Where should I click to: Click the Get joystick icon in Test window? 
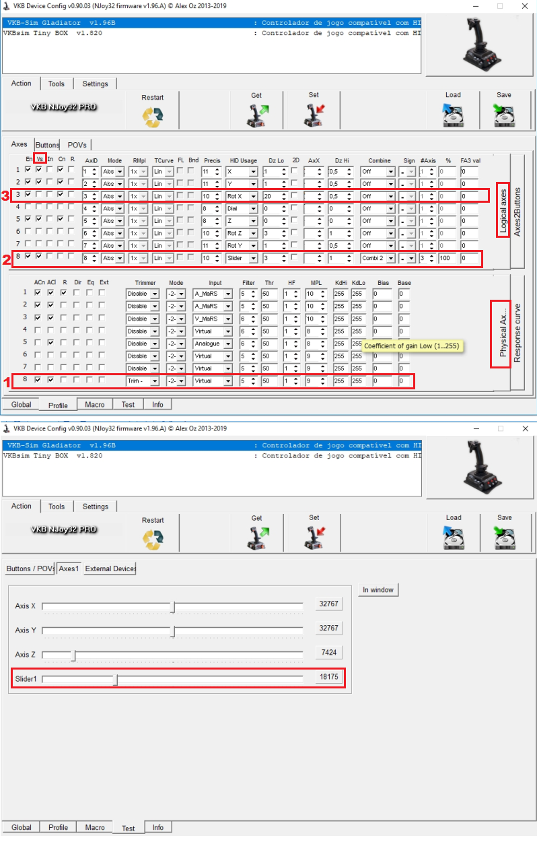256,538
